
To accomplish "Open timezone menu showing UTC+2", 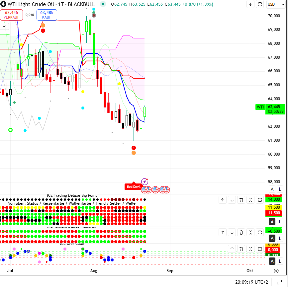I will 251,282.
